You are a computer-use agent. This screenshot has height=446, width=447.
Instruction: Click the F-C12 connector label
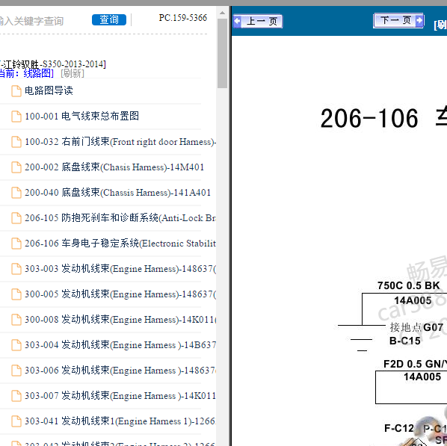[399, 428]
